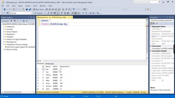Click the New Query button
This screenshot has height=98, width=175.
pos(39,10)
